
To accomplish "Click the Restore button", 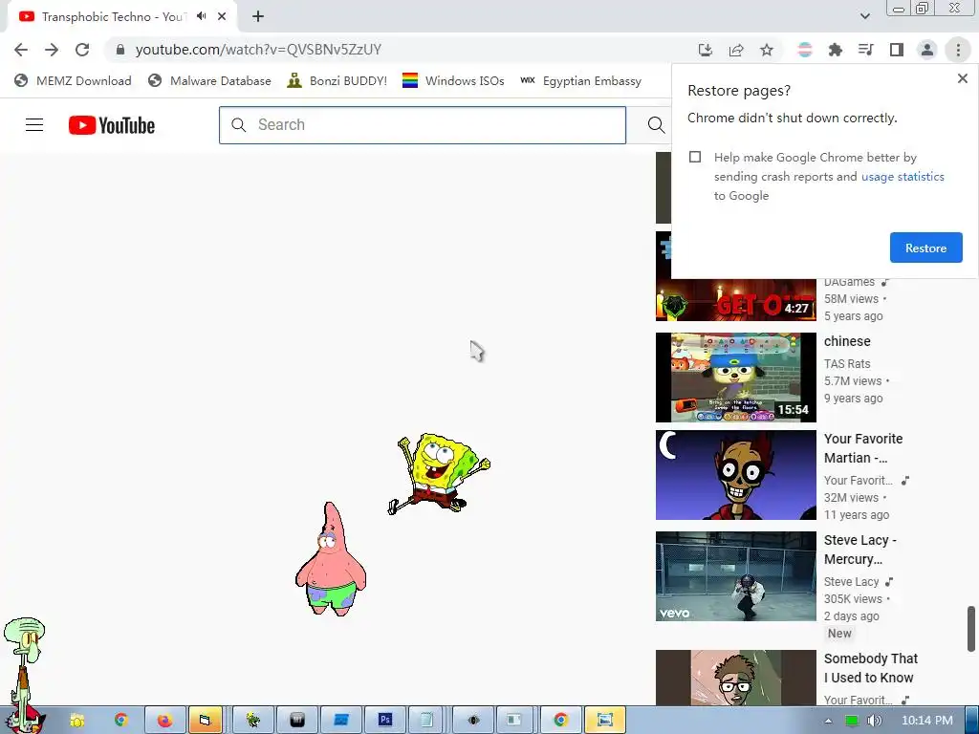I will tap(925, 248).
